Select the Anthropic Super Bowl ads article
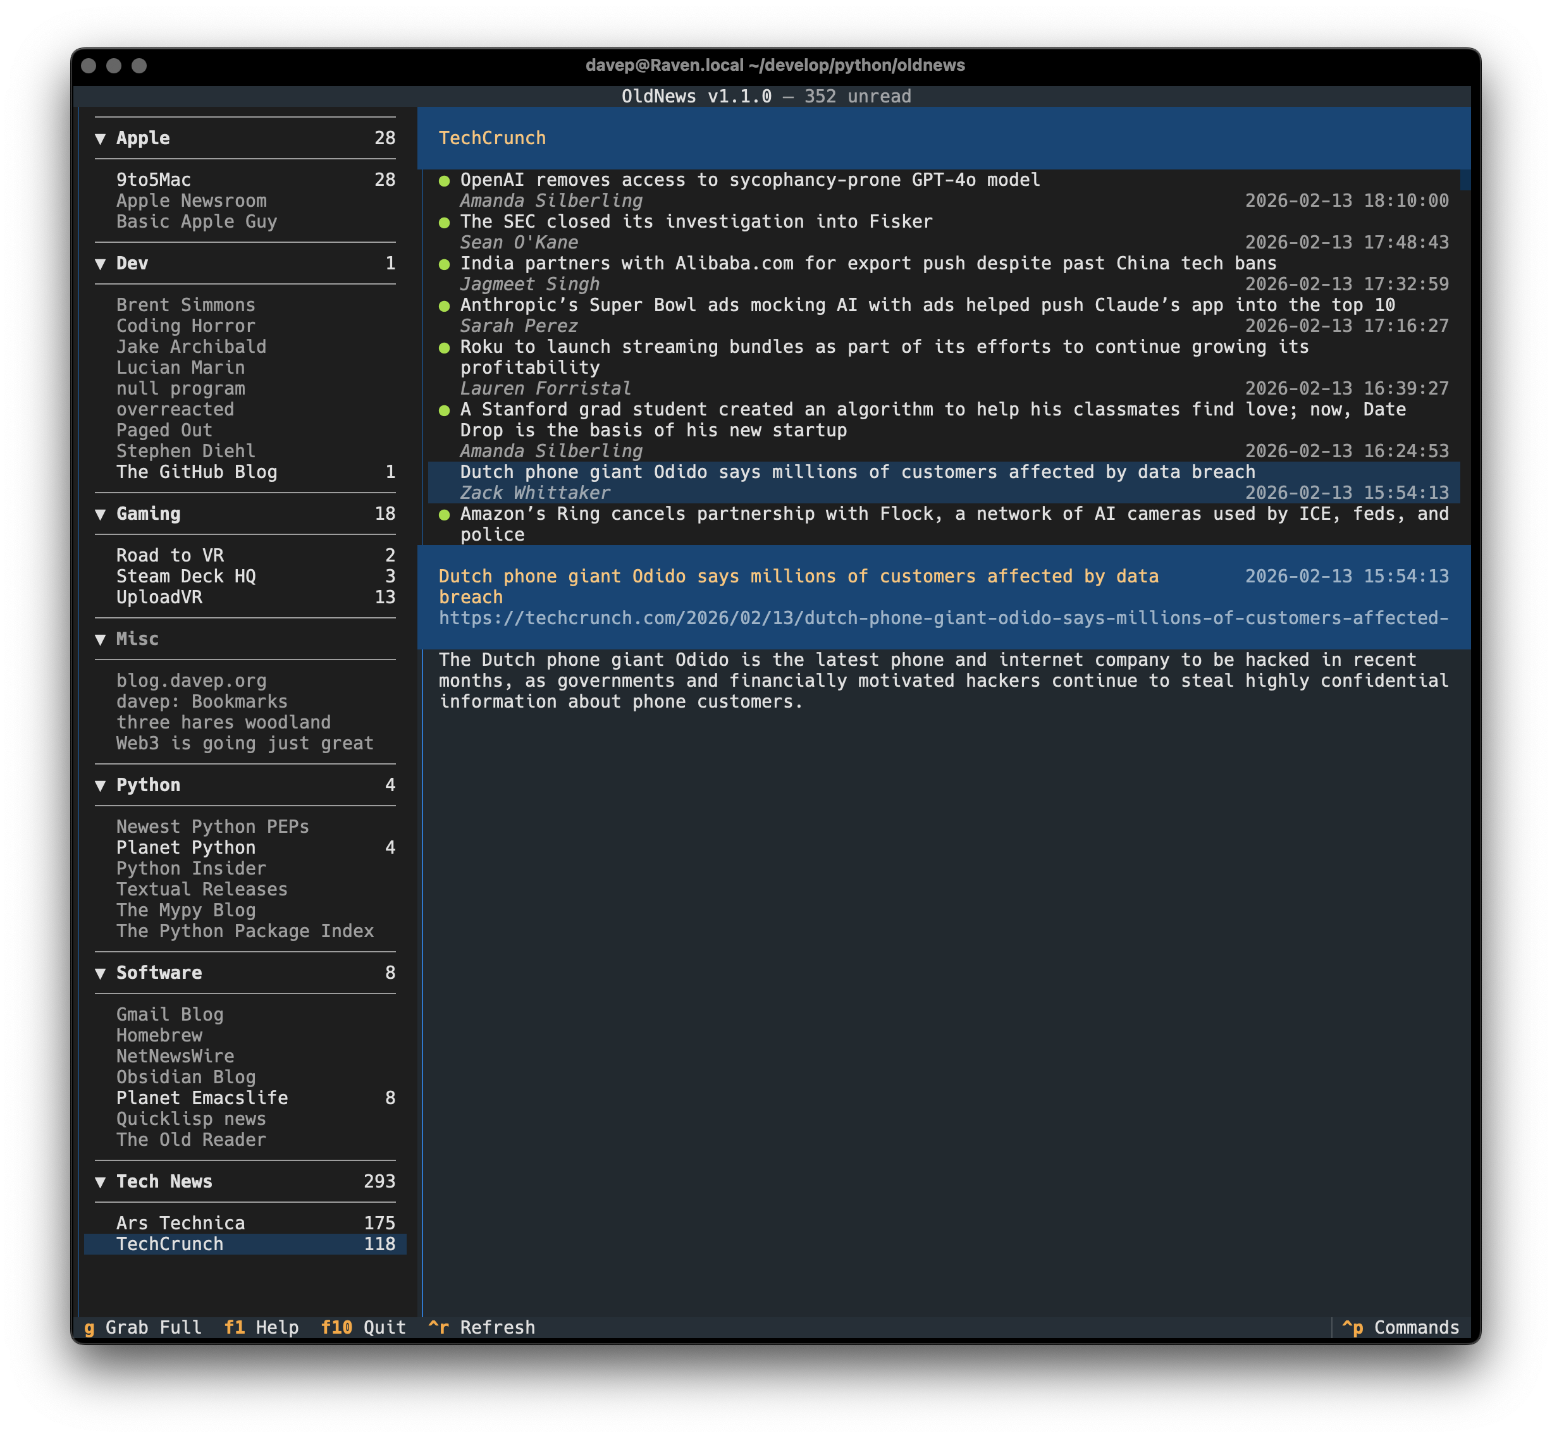The width and height of the screenshot is (1552, 1438). [927, 306]
